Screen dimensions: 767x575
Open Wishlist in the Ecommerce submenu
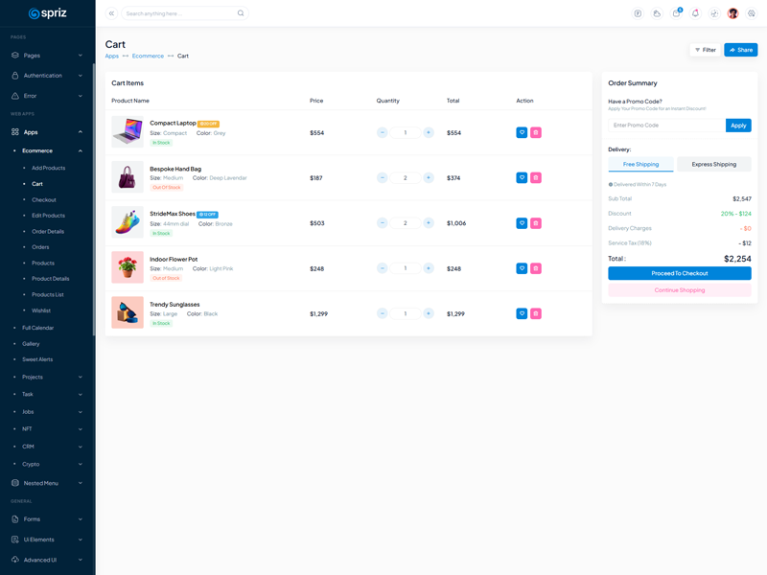(x=41, y=310)
